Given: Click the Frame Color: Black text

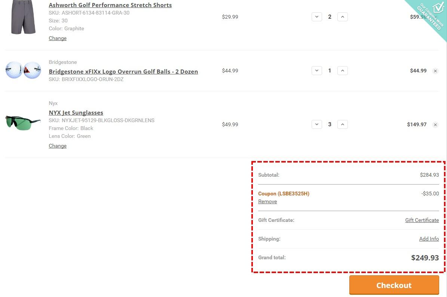Looking at the screenshot, I should click(x=71, y=129).
